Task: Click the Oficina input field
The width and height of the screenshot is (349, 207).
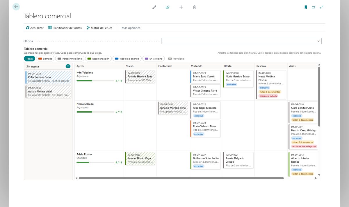Action: pyautogui.click(x=241, y=41)
